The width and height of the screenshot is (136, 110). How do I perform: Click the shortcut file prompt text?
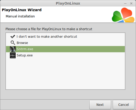pyautogui.click(x=49, y=29)
